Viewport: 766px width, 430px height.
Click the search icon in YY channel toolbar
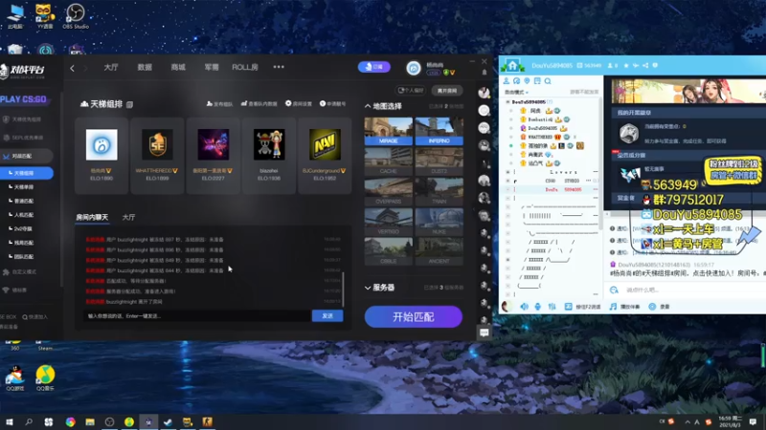pos(548,81)
